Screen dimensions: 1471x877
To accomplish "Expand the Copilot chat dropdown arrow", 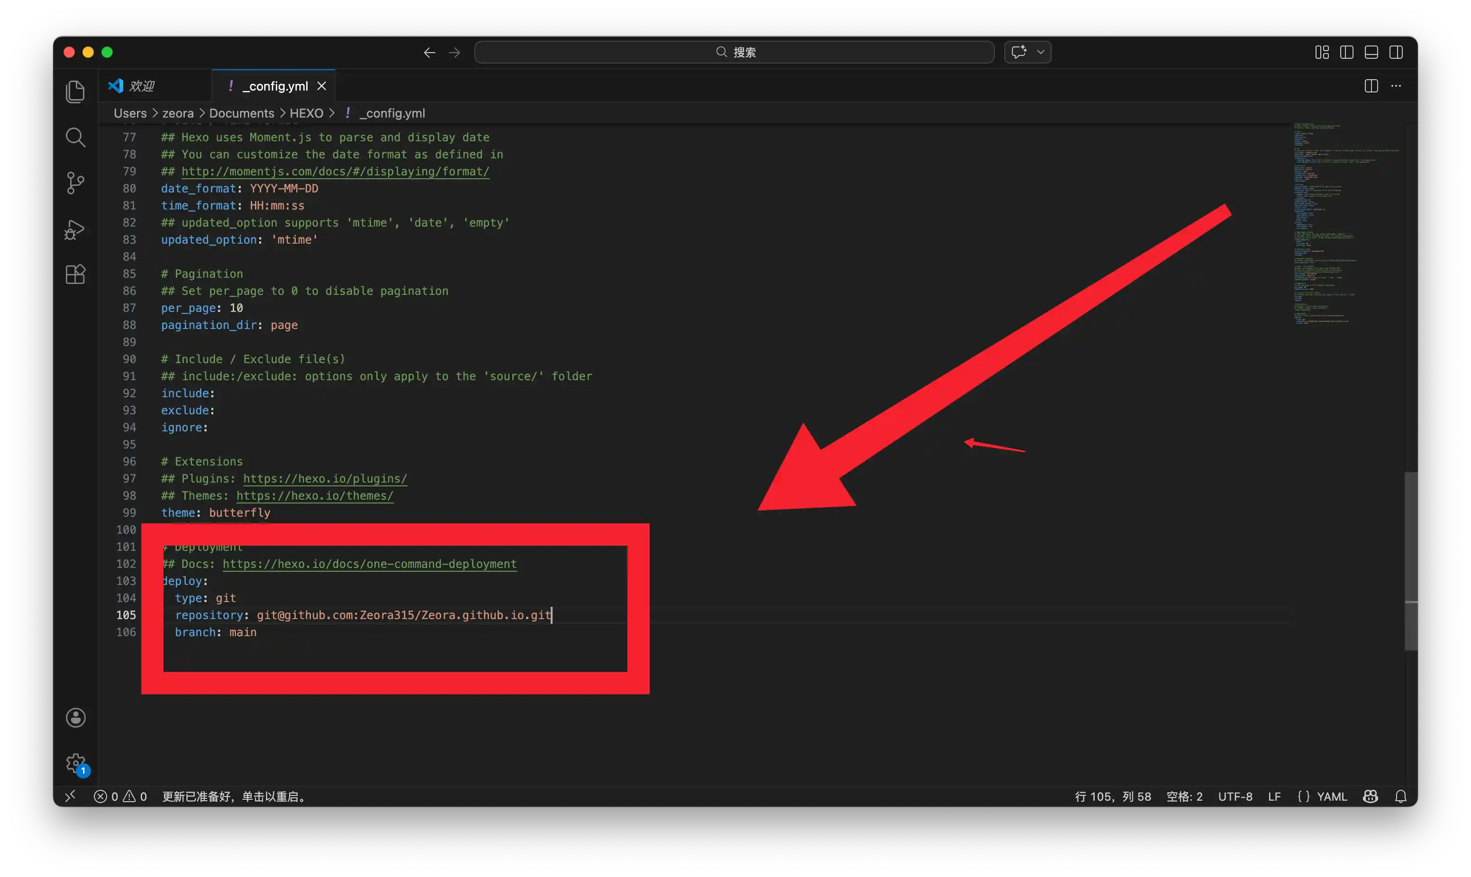I will (x=1040, y=52).
